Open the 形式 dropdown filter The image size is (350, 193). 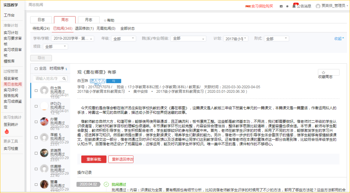(277, 39)
